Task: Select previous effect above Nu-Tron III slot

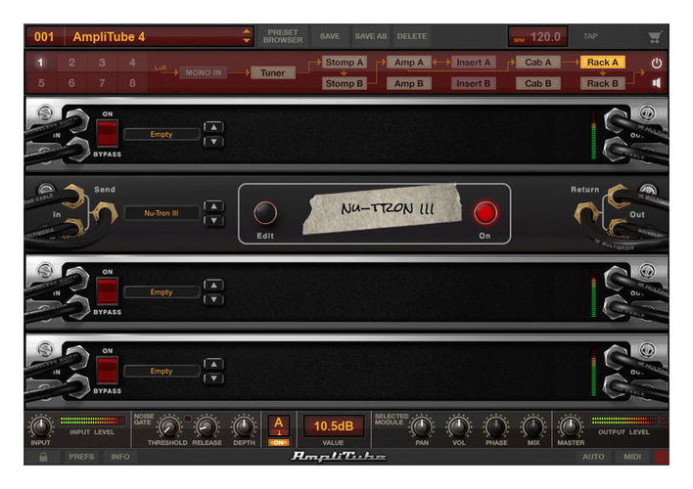Action: click(214, 206)
